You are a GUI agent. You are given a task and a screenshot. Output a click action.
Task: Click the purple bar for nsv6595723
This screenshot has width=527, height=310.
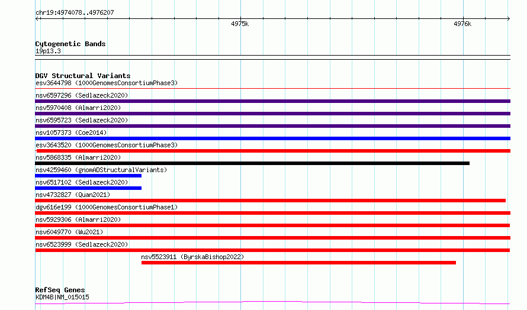click(272, 126)
